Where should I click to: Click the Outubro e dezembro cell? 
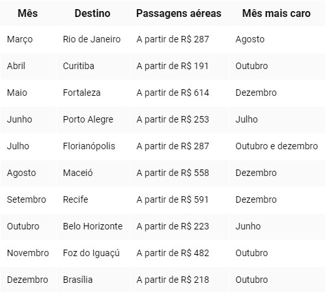tap(277, 146)
